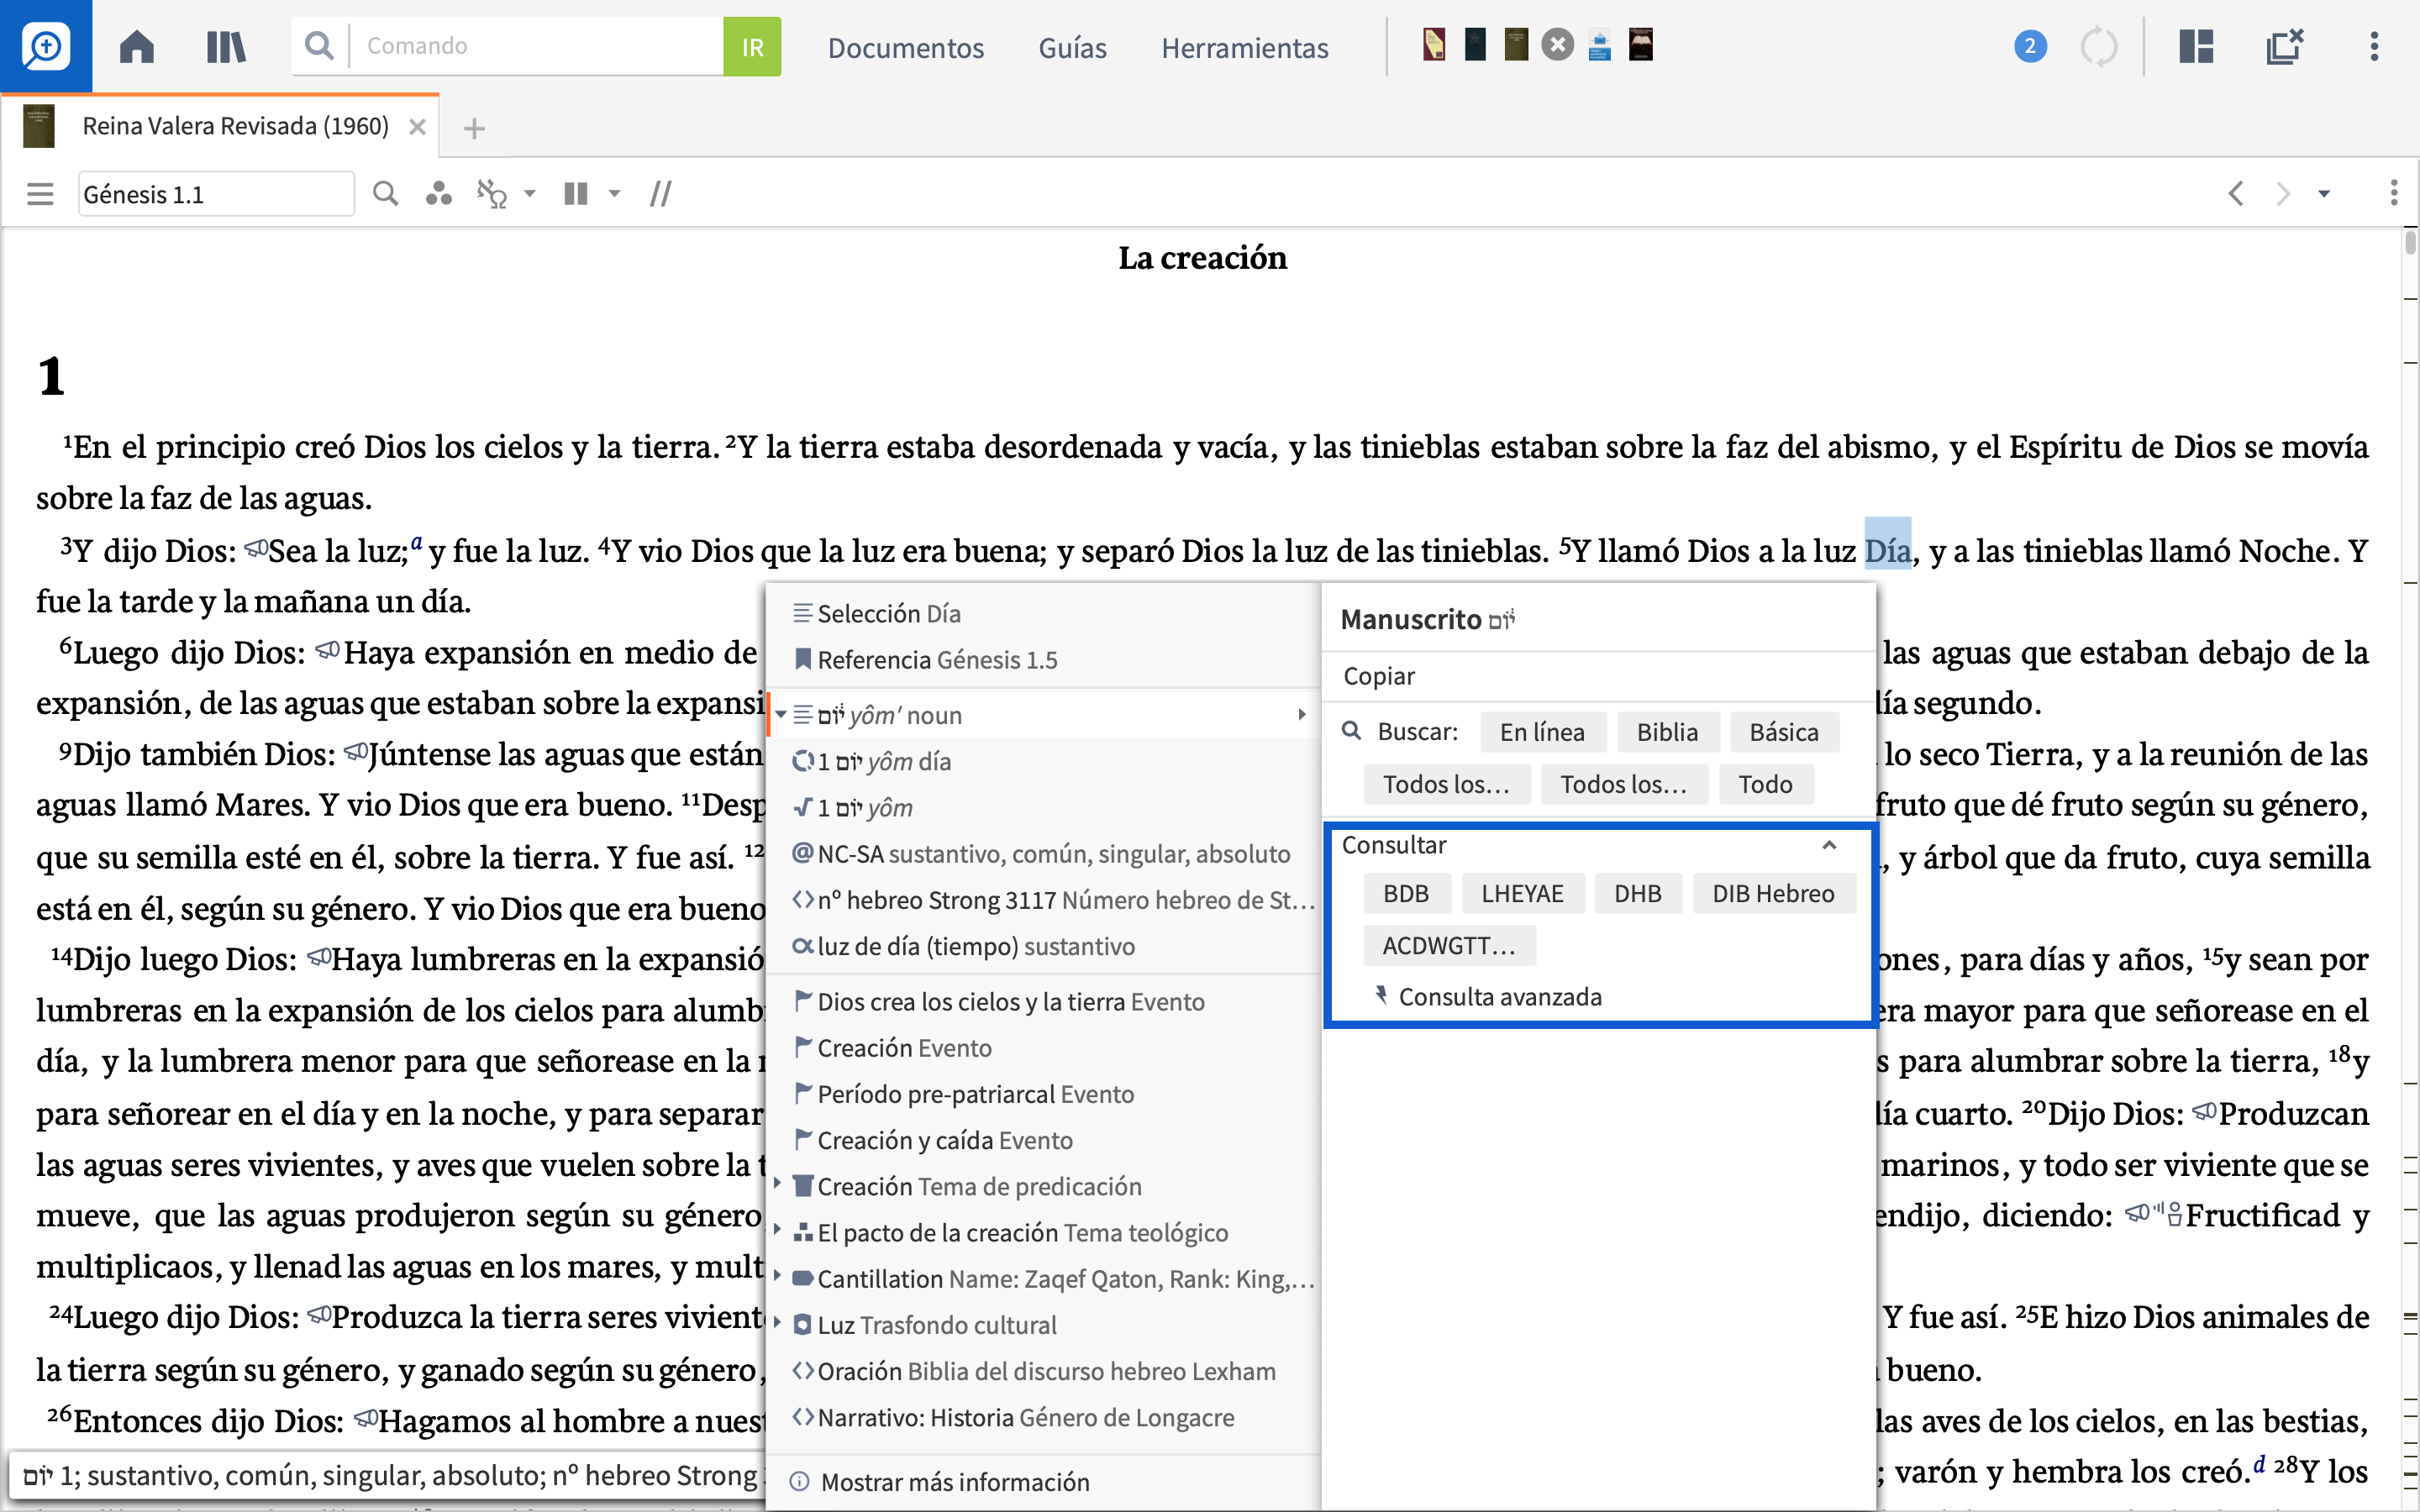Open the Library books icon
This screenshot has height=1512, width=2420.
(x=226, y=46)
